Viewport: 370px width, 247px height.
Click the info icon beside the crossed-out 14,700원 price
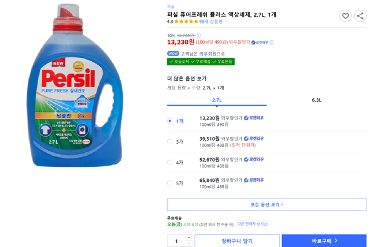[198, 35]
